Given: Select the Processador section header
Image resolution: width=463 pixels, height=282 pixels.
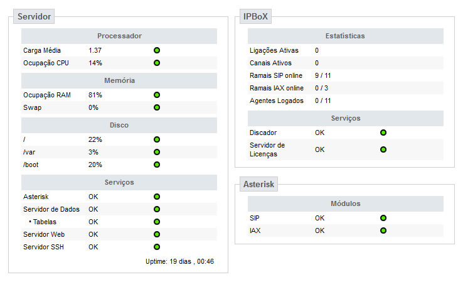Looking at the screenshot, I should tap(119, 36).
